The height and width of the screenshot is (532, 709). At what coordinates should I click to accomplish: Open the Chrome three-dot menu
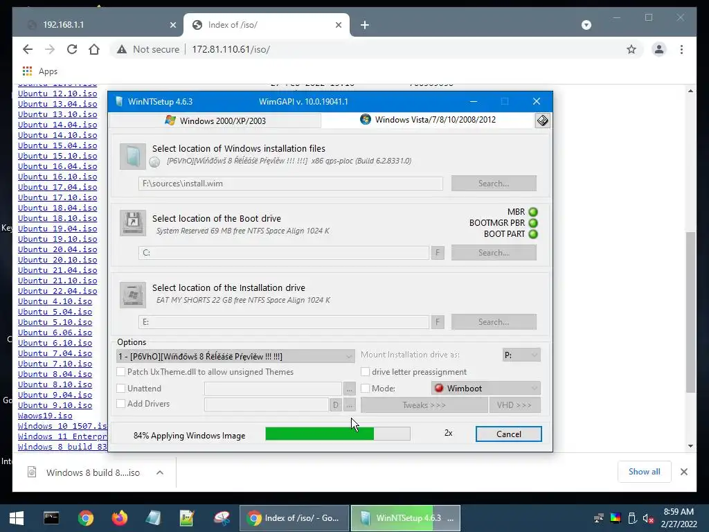pos(681,49)
